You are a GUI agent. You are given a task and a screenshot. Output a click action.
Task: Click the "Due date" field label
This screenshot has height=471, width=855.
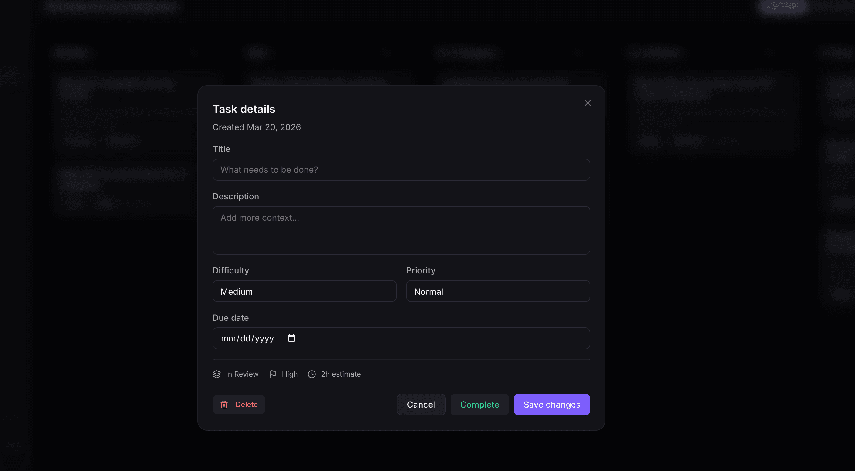click(230, 318)
